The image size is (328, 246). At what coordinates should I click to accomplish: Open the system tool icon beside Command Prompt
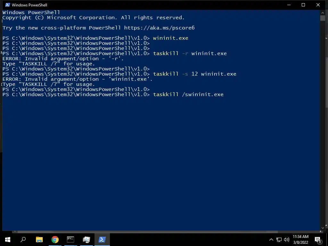pyautogui.click(x=86, y=240)
